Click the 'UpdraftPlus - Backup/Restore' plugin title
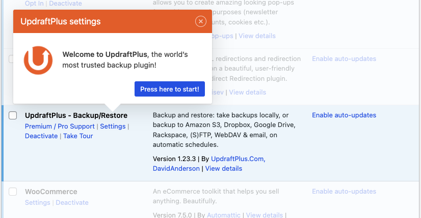The image size is (421, 218). coord(76,115)
